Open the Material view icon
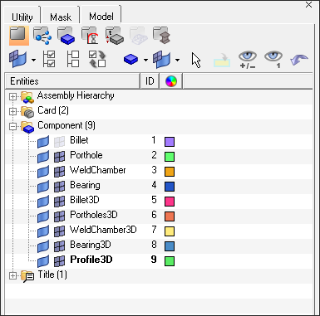 (90, 36)
